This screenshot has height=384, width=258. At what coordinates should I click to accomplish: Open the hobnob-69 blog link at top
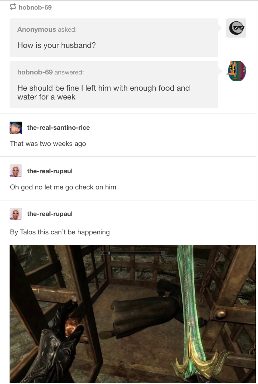coord(35,7)
